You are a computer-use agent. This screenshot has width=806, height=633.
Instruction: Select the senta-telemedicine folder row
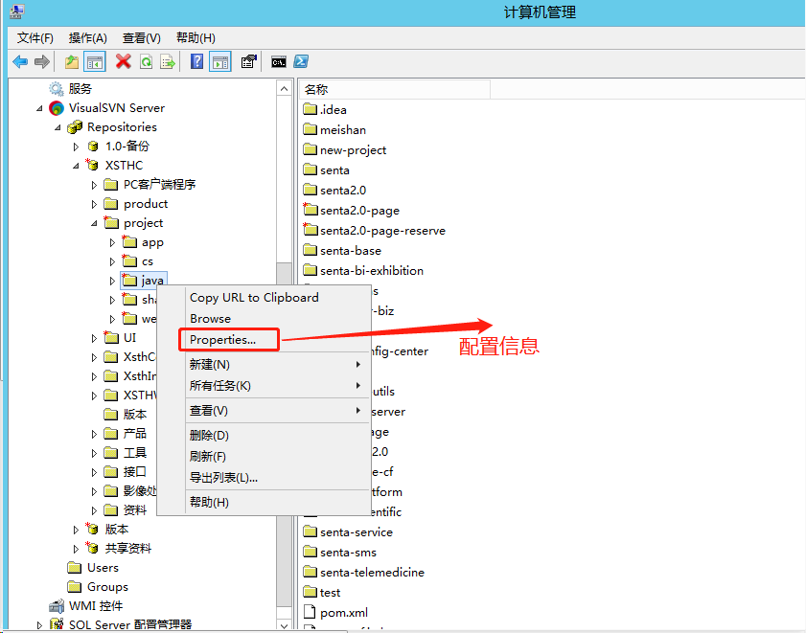364,572
